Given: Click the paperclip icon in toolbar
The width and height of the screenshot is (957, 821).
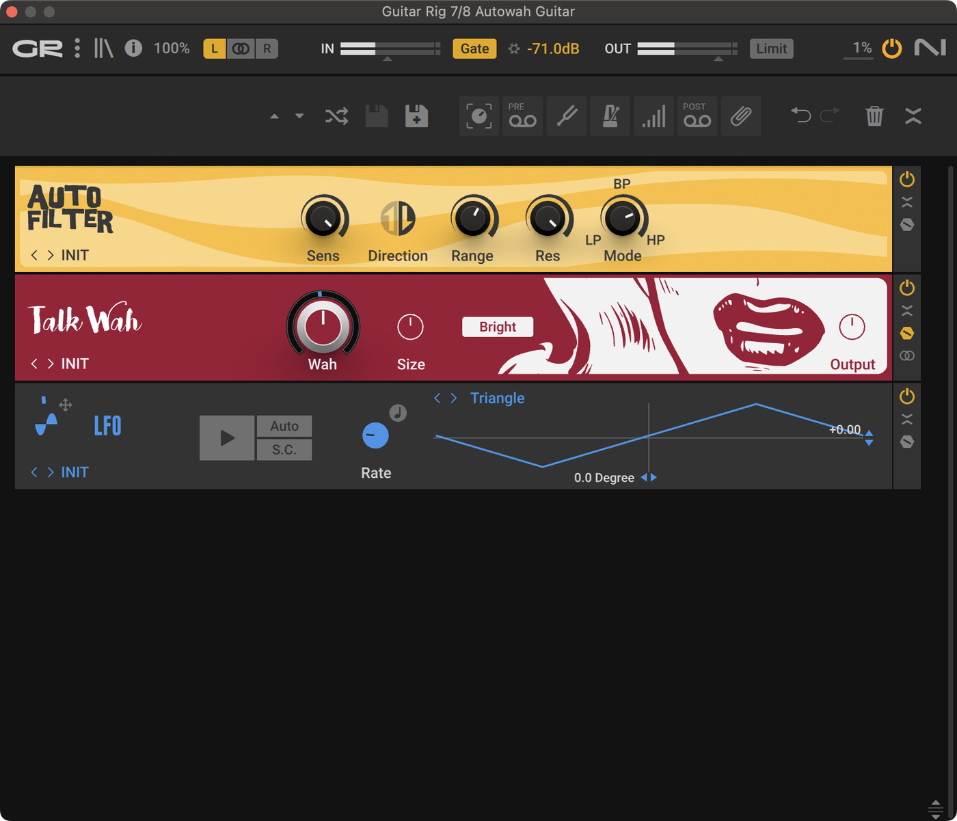Looking at the screenshot, I should click(x=741, y=116).
